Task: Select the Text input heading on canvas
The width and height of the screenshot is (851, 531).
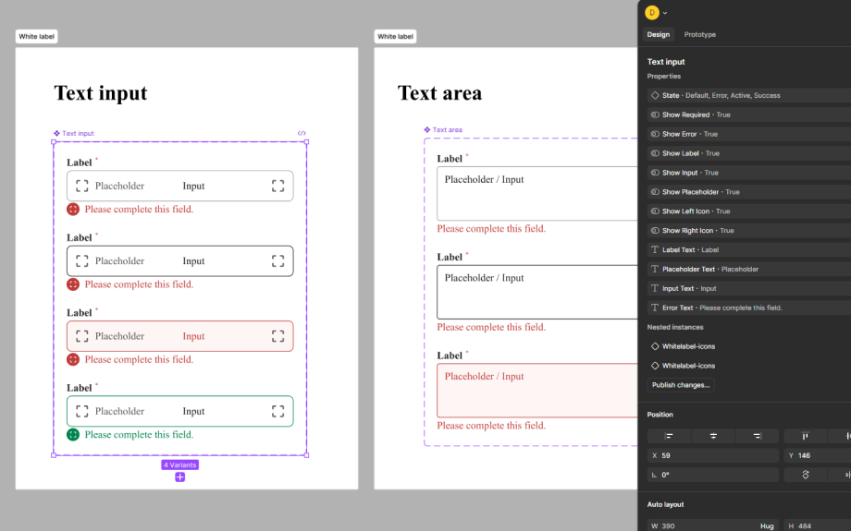Action: point(101,93)
